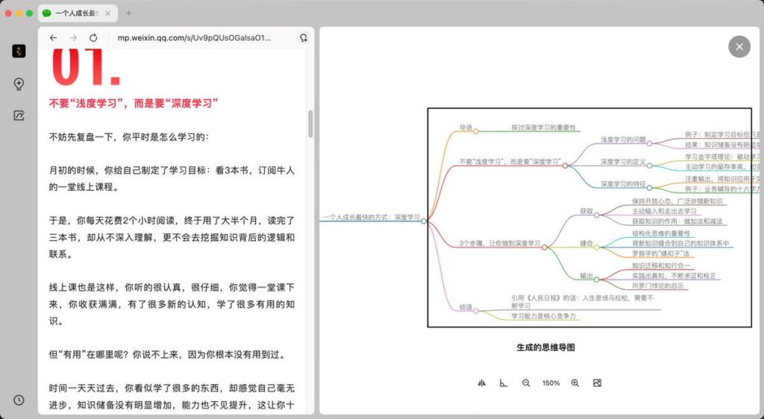Click the flip horizontal icon below the mind map

(481, 382)
